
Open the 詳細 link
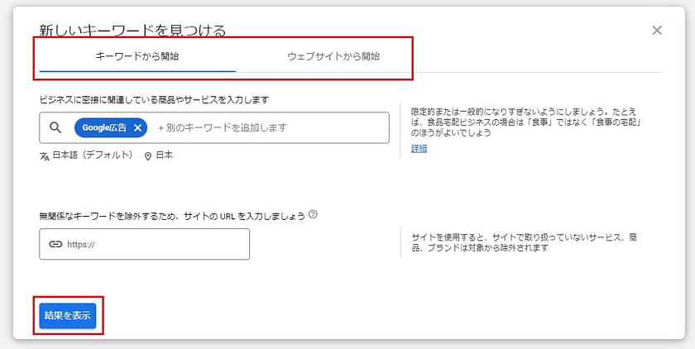(419, 148)
